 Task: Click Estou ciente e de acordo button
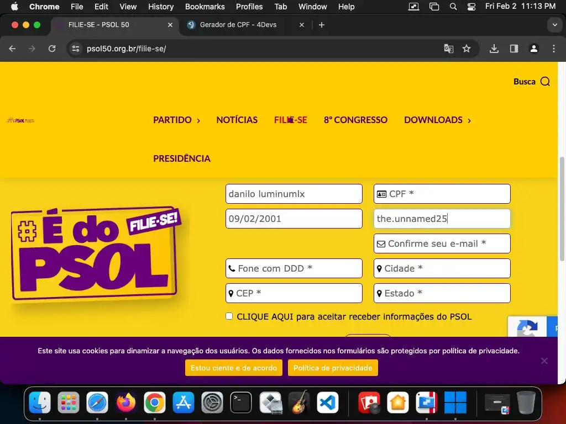tap(234, 368)
